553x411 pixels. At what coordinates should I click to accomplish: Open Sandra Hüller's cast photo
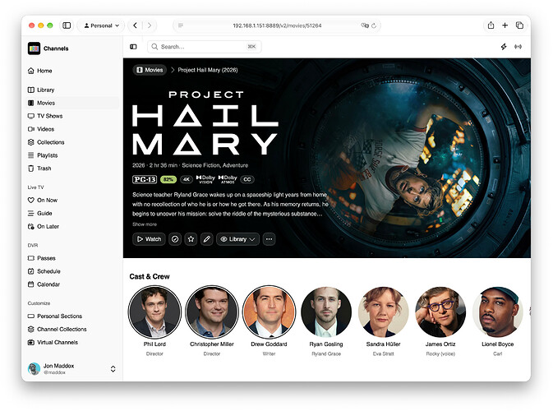click(383, 312)
